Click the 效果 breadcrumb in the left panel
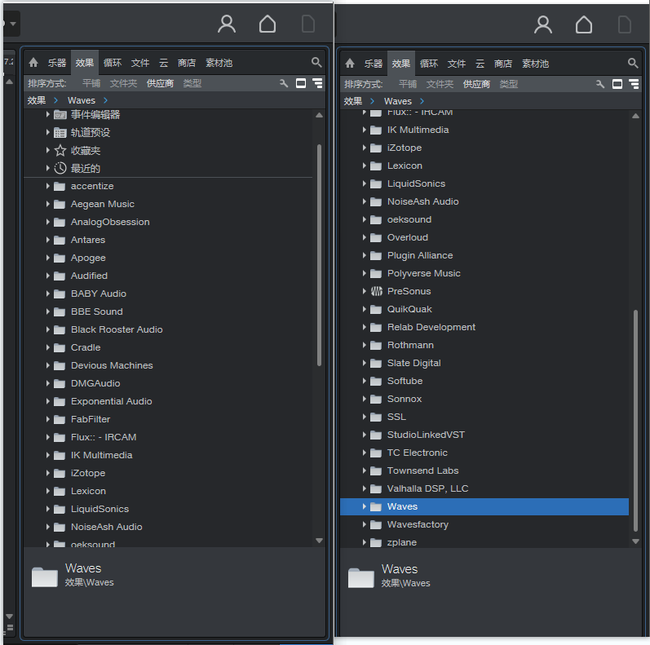 coord(37,101)
